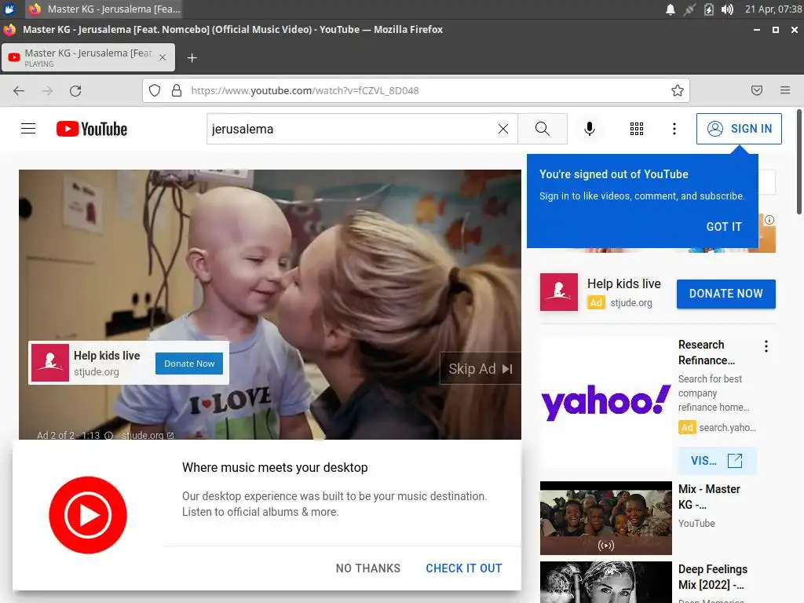Skip the video ad
This screenshot has width=804, height=603.
coord(480,369)
